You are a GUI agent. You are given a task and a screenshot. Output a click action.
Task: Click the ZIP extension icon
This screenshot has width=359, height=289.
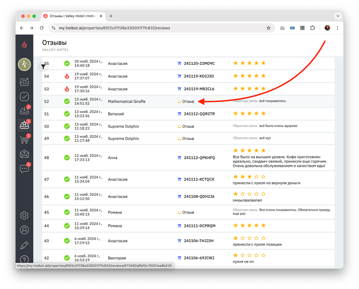[292, 28]
